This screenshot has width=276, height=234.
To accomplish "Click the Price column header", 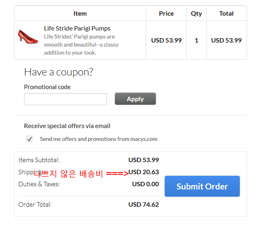I will click(166, 14).
